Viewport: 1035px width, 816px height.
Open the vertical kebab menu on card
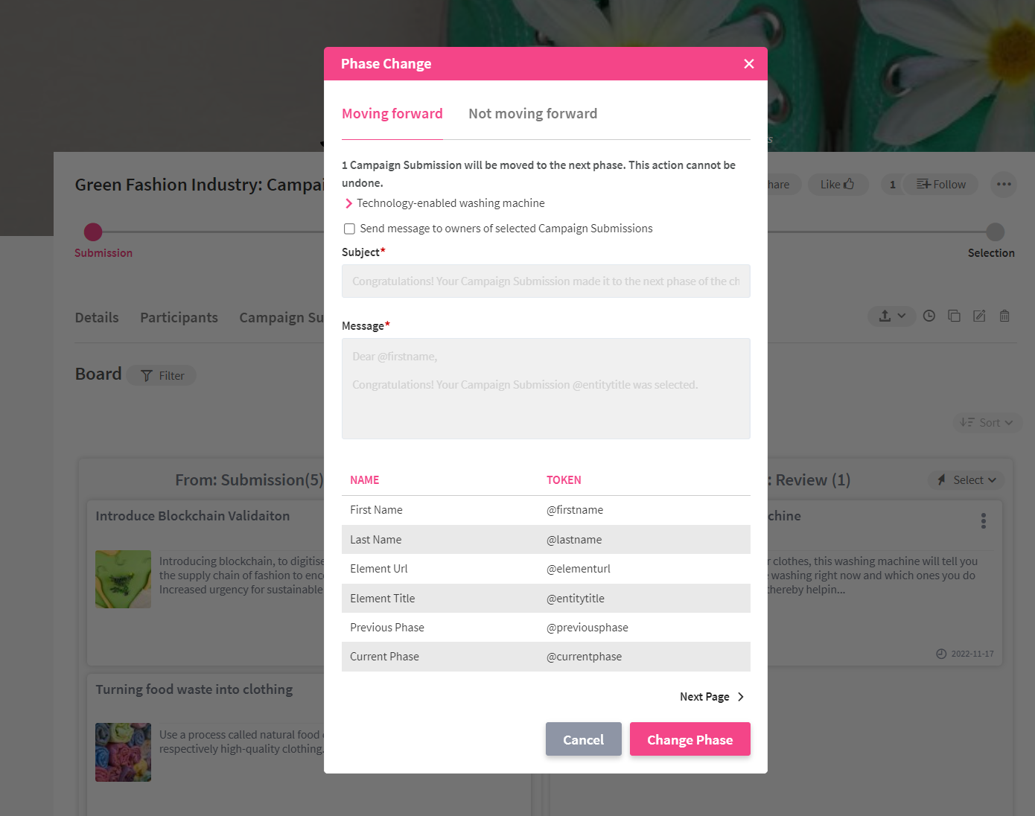tap(984, 520)
